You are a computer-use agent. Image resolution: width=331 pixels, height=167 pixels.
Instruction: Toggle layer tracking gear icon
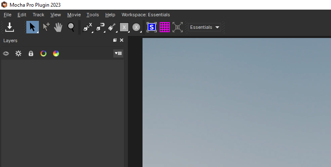[18, 53]
